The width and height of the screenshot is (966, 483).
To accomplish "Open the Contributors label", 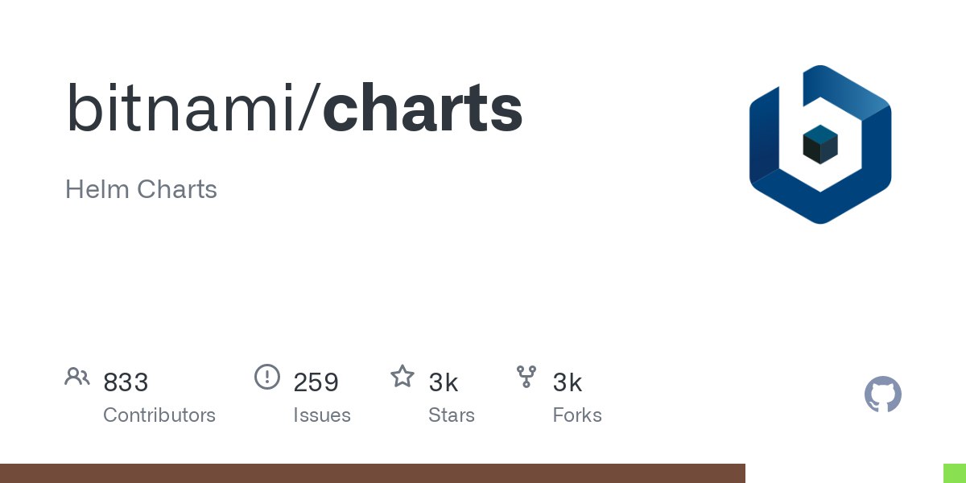I will click(x=159, y=415).
